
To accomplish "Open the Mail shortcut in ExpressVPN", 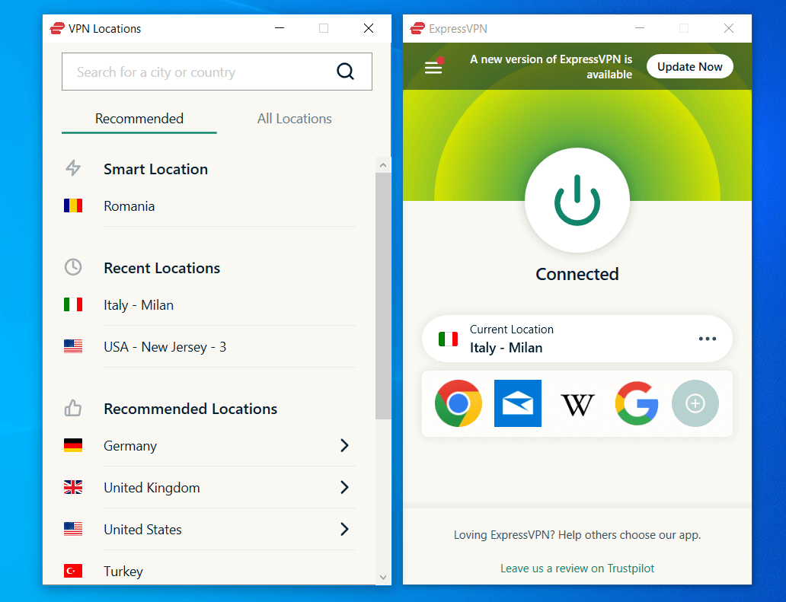I will click(x=518, y=403).
